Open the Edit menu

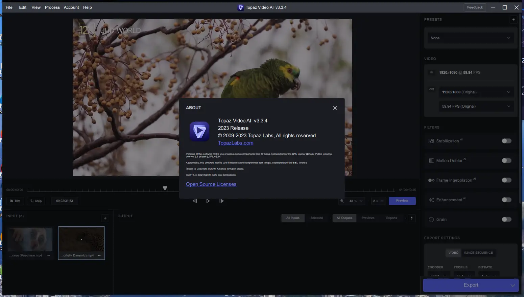coord(23,7)
